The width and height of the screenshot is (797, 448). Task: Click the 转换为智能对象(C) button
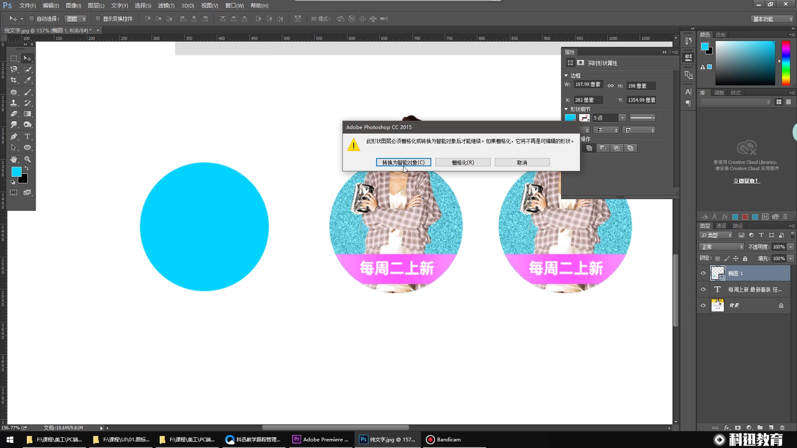tap(403, 163)
